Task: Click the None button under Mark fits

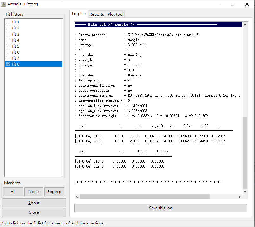Action: 34,192
